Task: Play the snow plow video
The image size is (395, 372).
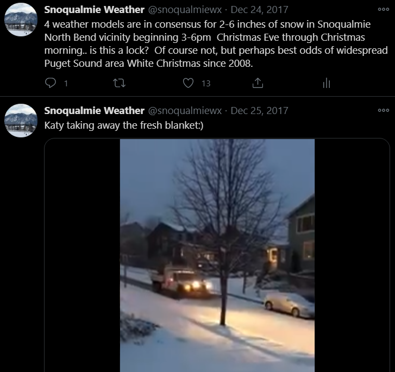Action: coord(217,255)
